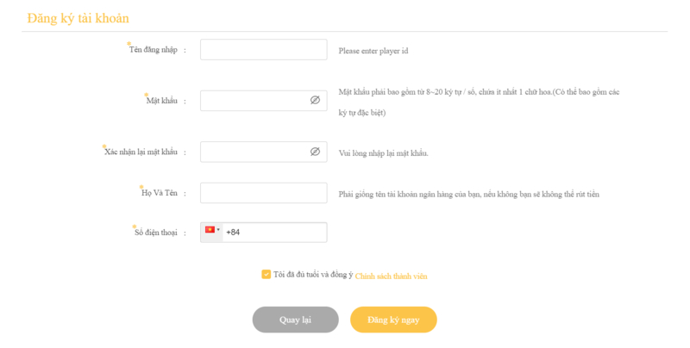Uncheck the age agreement checkbox

(x=266, y=274)
